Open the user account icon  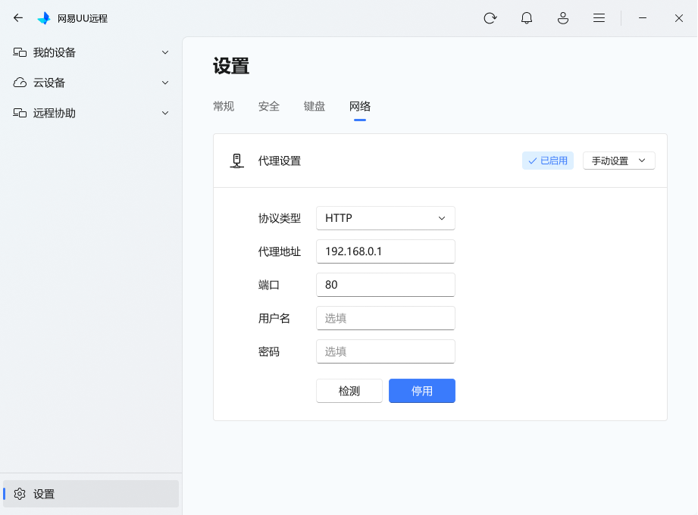coord(563,18)
